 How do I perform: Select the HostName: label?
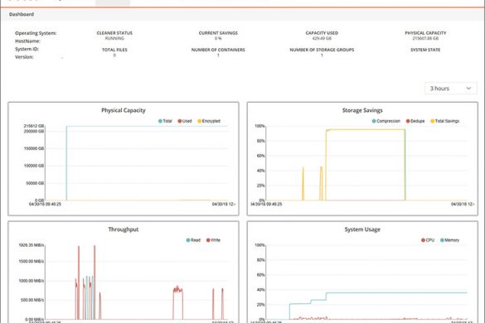click(x=28, y=41)
